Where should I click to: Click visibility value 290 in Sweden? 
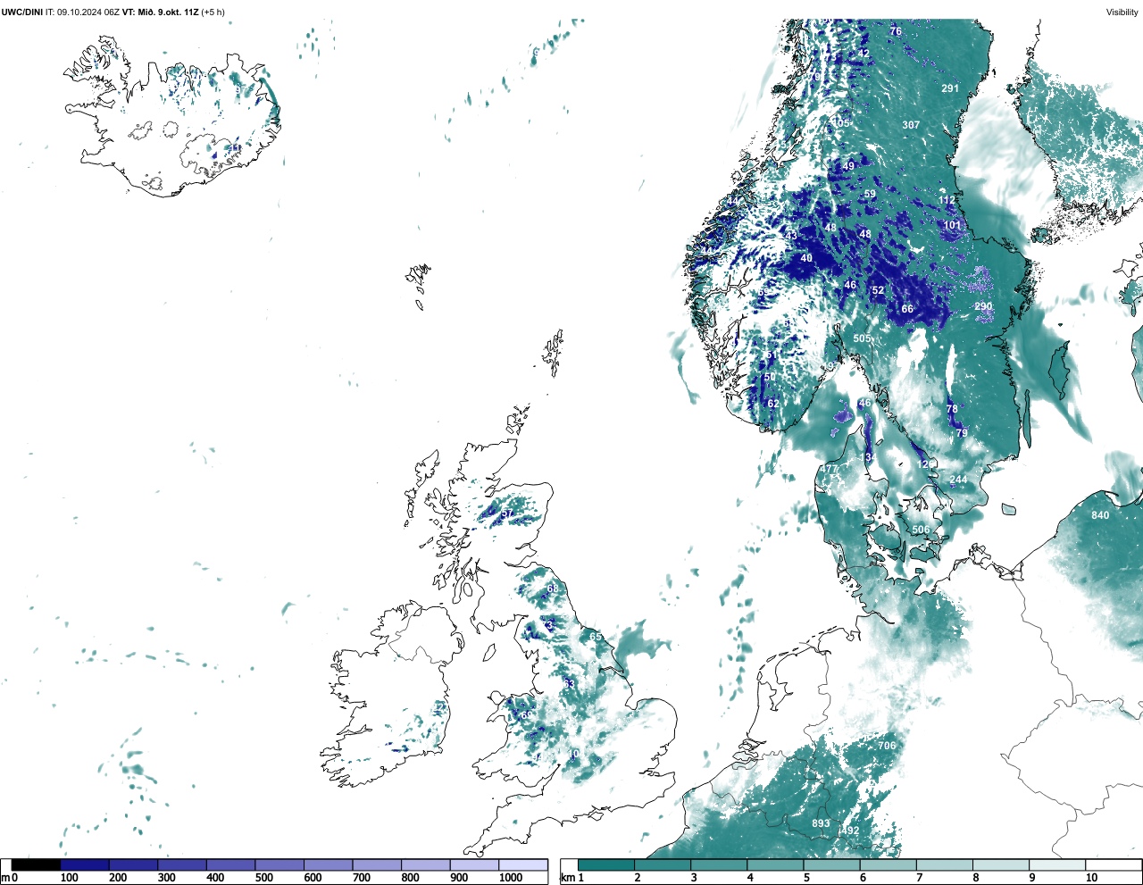(983, 306)
